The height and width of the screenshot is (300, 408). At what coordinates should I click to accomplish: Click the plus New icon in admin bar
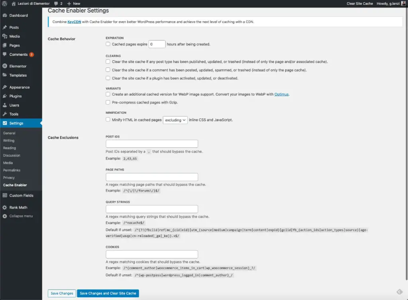pyautogui.click(x=69, y=3)
